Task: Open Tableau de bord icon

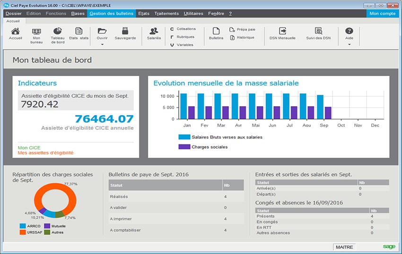Action: tap(57, 31)
